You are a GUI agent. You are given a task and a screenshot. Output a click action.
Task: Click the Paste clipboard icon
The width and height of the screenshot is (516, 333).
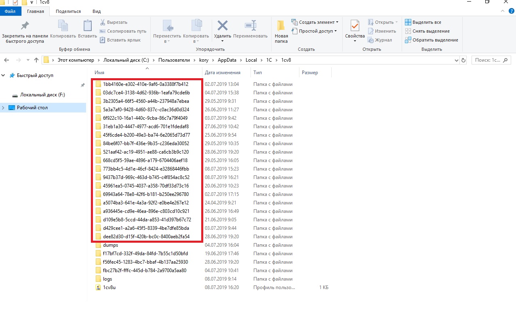pos(87,26)
